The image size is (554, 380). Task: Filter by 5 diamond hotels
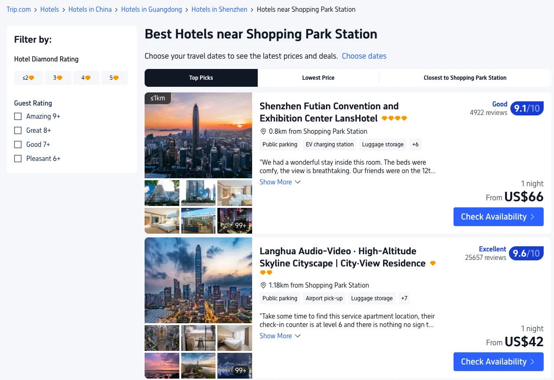(115, 78)
